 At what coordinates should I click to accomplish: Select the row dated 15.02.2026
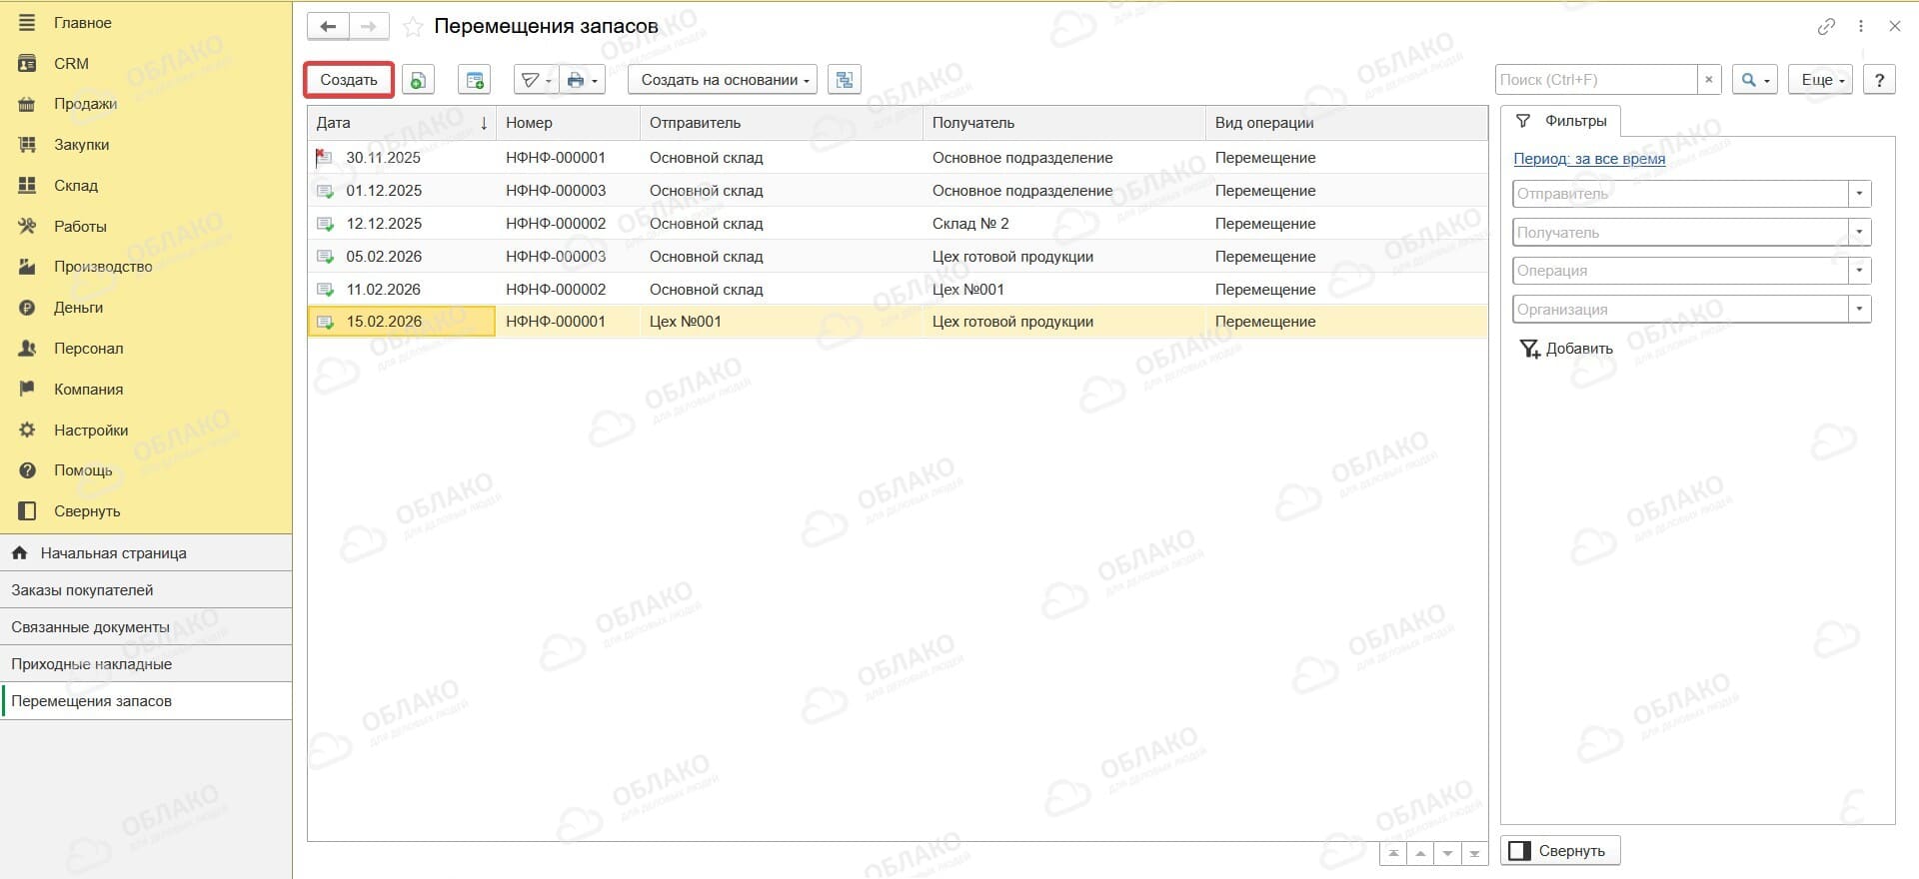[898, 322]
